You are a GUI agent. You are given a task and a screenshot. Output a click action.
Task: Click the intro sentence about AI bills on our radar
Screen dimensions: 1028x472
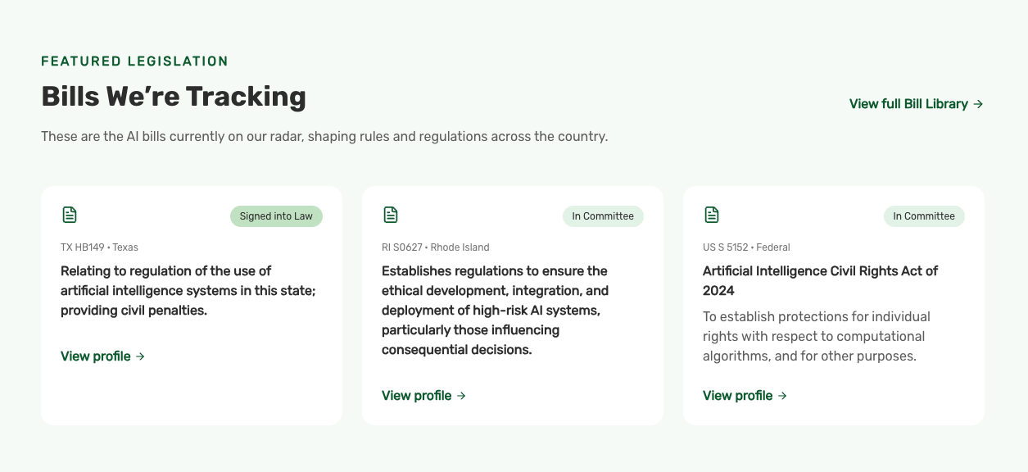click(x=324, y=136)
